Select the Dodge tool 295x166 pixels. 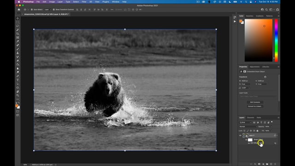tap(18, 72)
